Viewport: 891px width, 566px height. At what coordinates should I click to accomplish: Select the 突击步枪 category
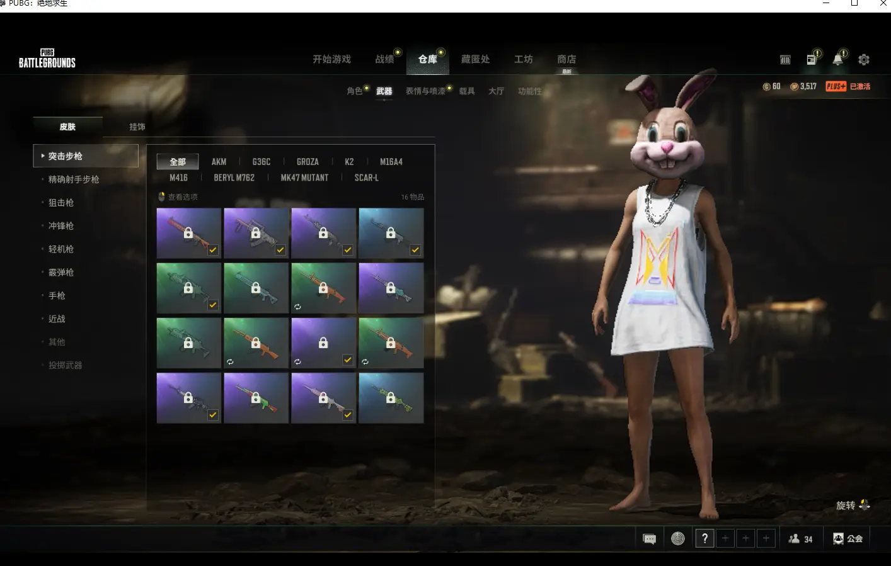point(86,156)
